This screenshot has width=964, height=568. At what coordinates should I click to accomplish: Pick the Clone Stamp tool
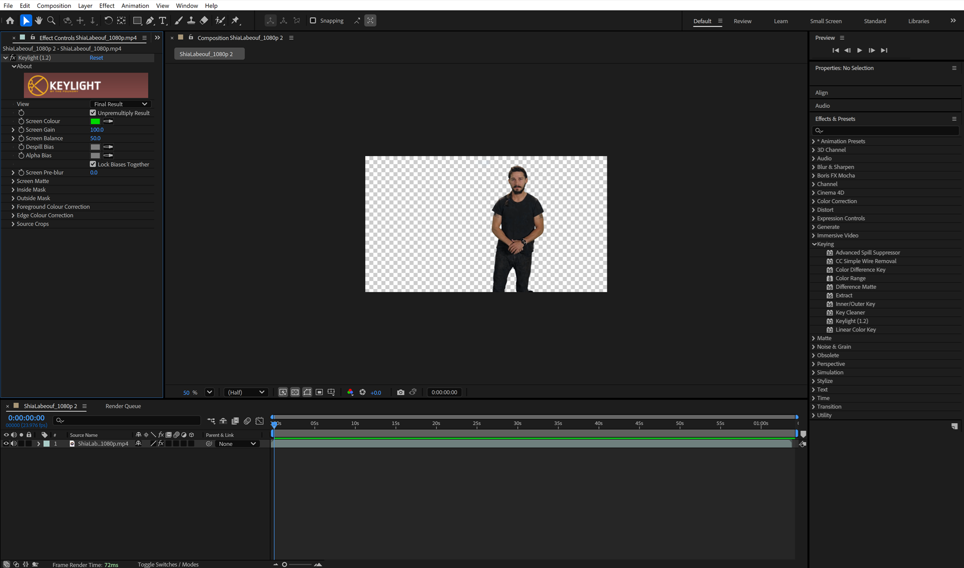tap(191, 20)
